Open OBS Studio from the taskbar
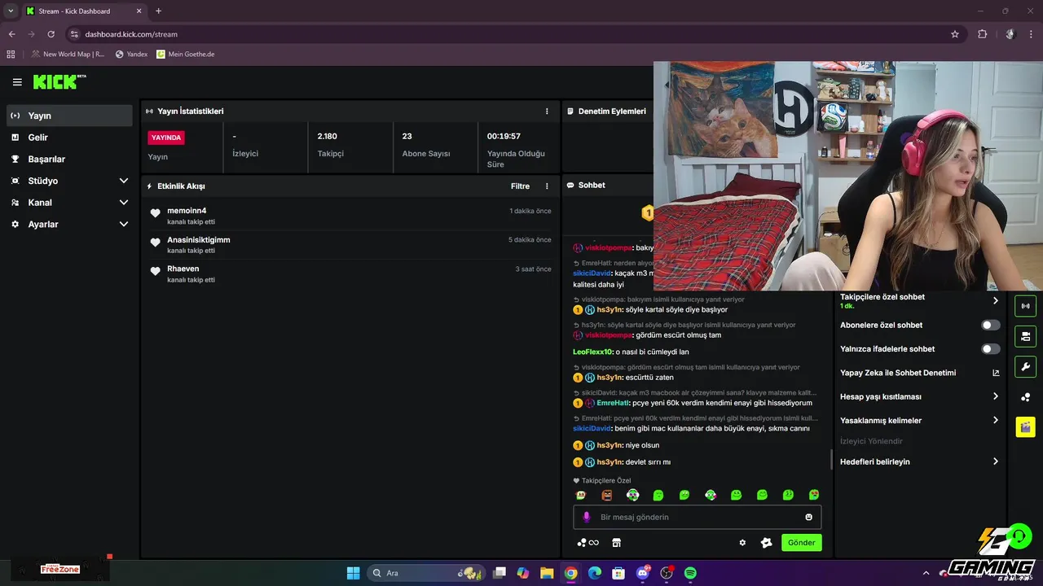The height and width of the screenshot is (586, 1043). click(x=667, y=573)
